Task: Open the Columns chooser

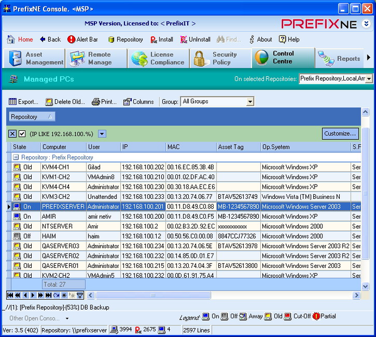Action: (139, 101)
